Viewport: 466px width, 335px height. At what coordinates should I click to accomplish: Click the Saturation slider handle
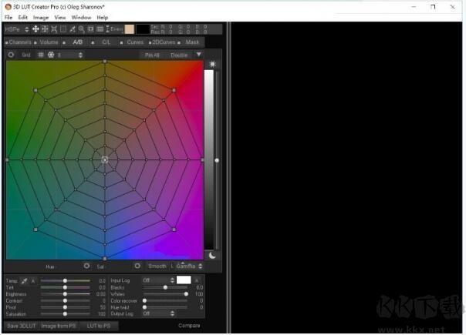coord(65,313)
